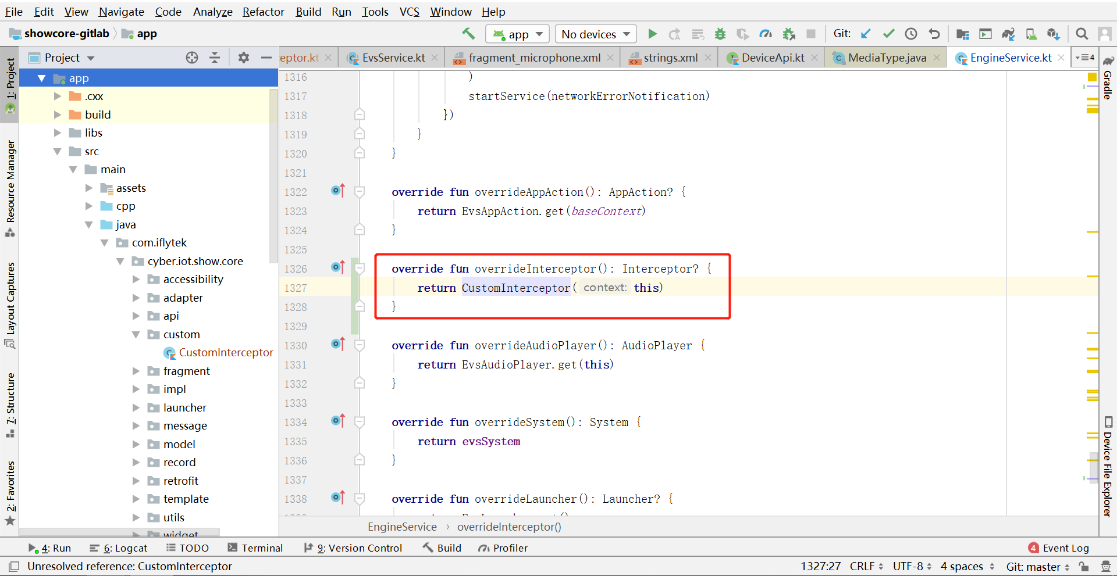Toggle the Layout Captures side panel
This screenshot has height=576, width=1117.
point(10,305)
